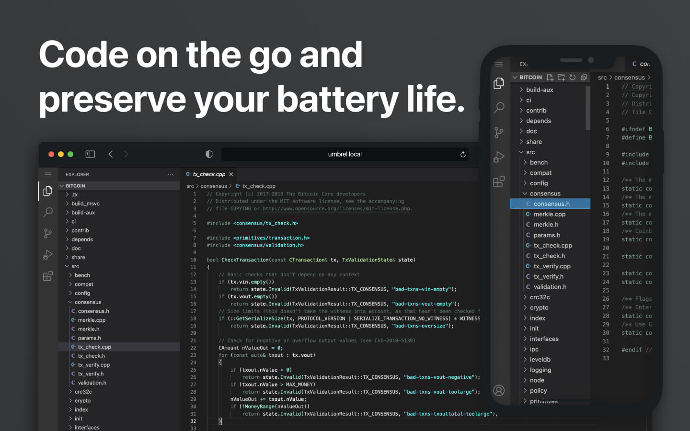Screen dimensions: 690x431
Task: Click the umbrel.local address bar
Action: click(x=345, y=154)
